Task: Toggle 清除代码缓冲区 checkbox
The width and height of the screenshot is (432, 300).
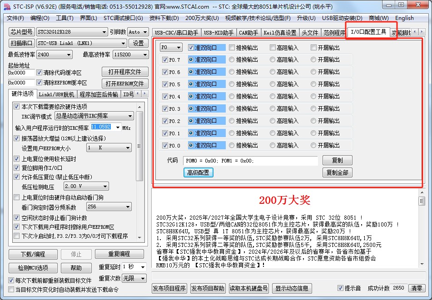Action: 39,73
